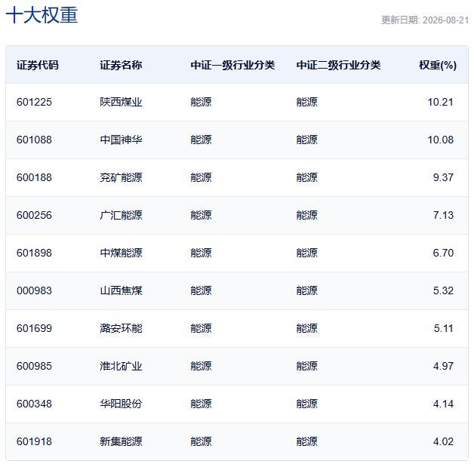Select security code 600188
474x467 pixels.
[x=34, y=177]
